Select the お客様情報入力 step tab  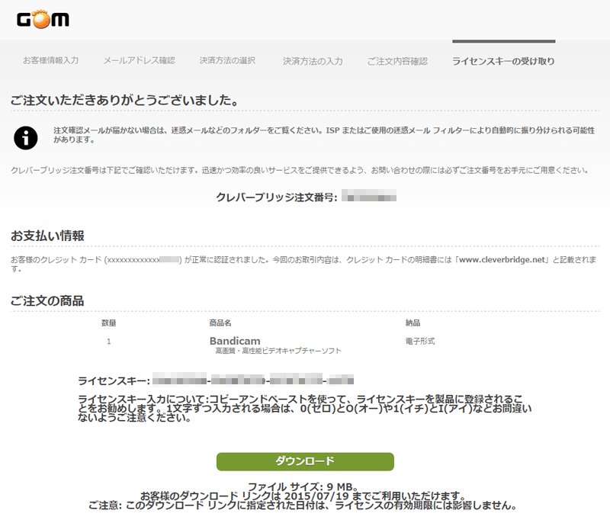click(x=51, y=61)
